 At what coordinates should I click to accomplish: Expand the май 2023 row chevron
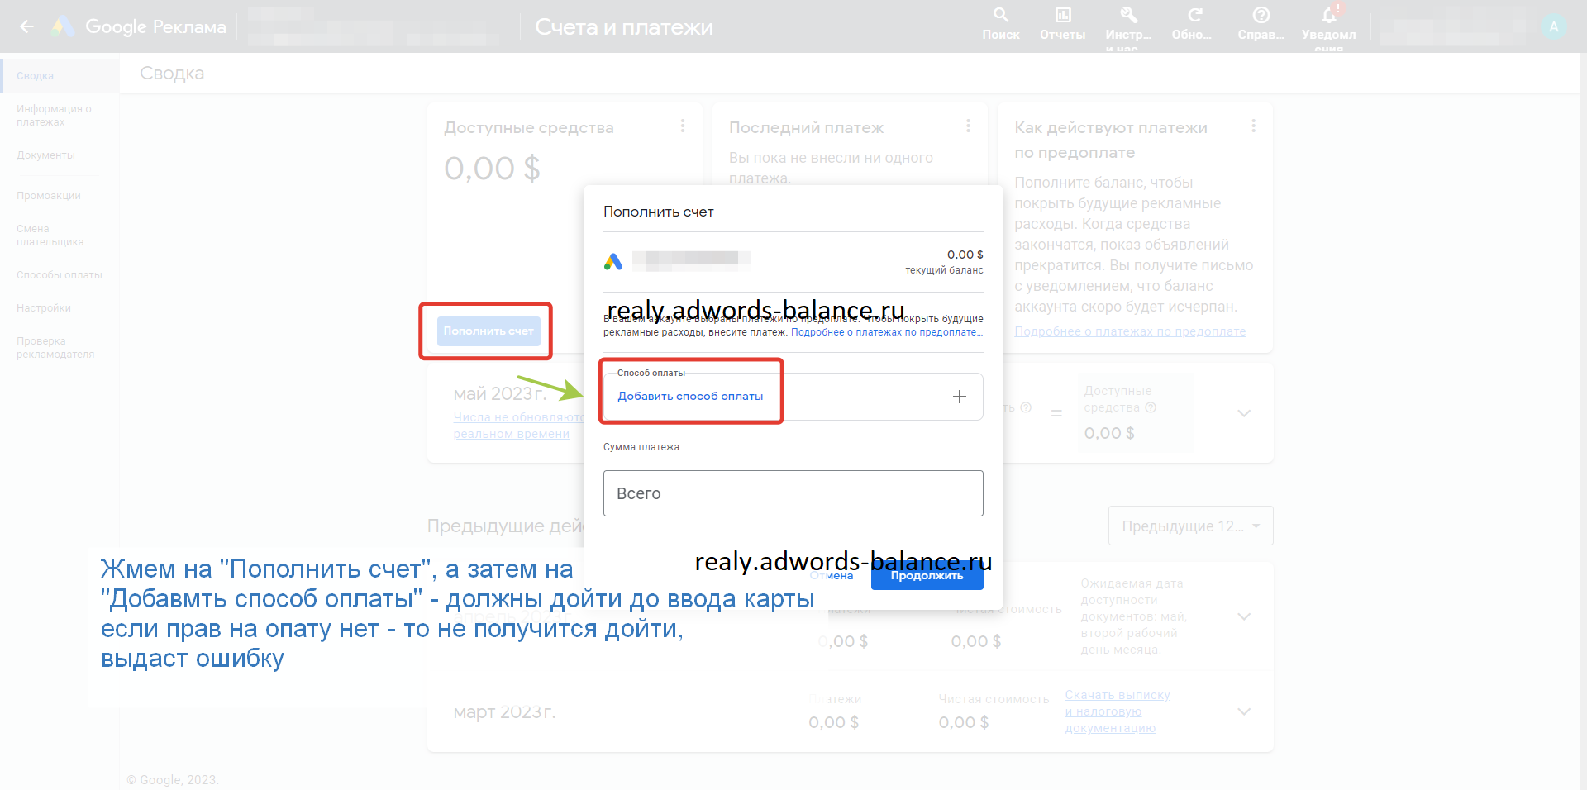pos(1243,412)
